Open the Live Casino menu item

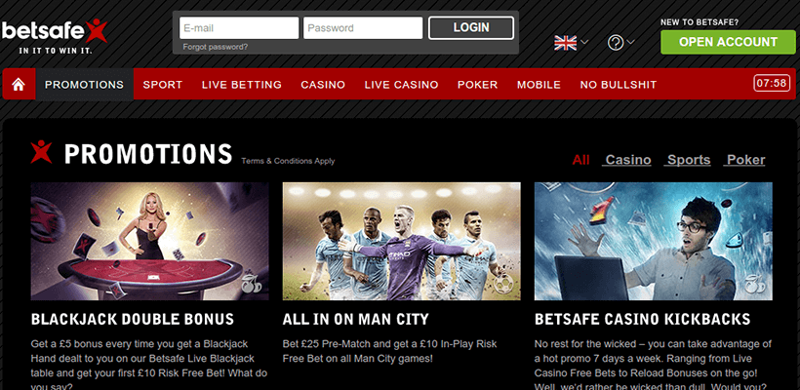[401, 85]
